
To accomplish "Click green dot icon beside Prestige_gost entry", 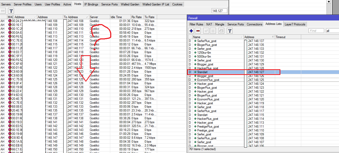I will pos(195,130).
